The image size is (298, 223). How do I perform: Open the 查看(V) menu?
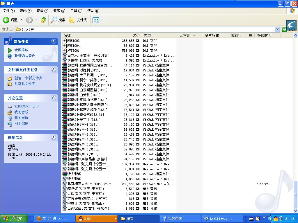pyautogui.click(x=42, y=11)
